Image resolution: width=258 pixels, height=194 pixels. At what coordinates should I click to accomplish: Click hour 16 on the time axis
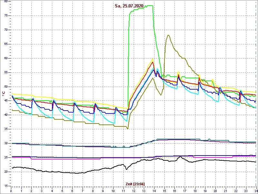174,191
